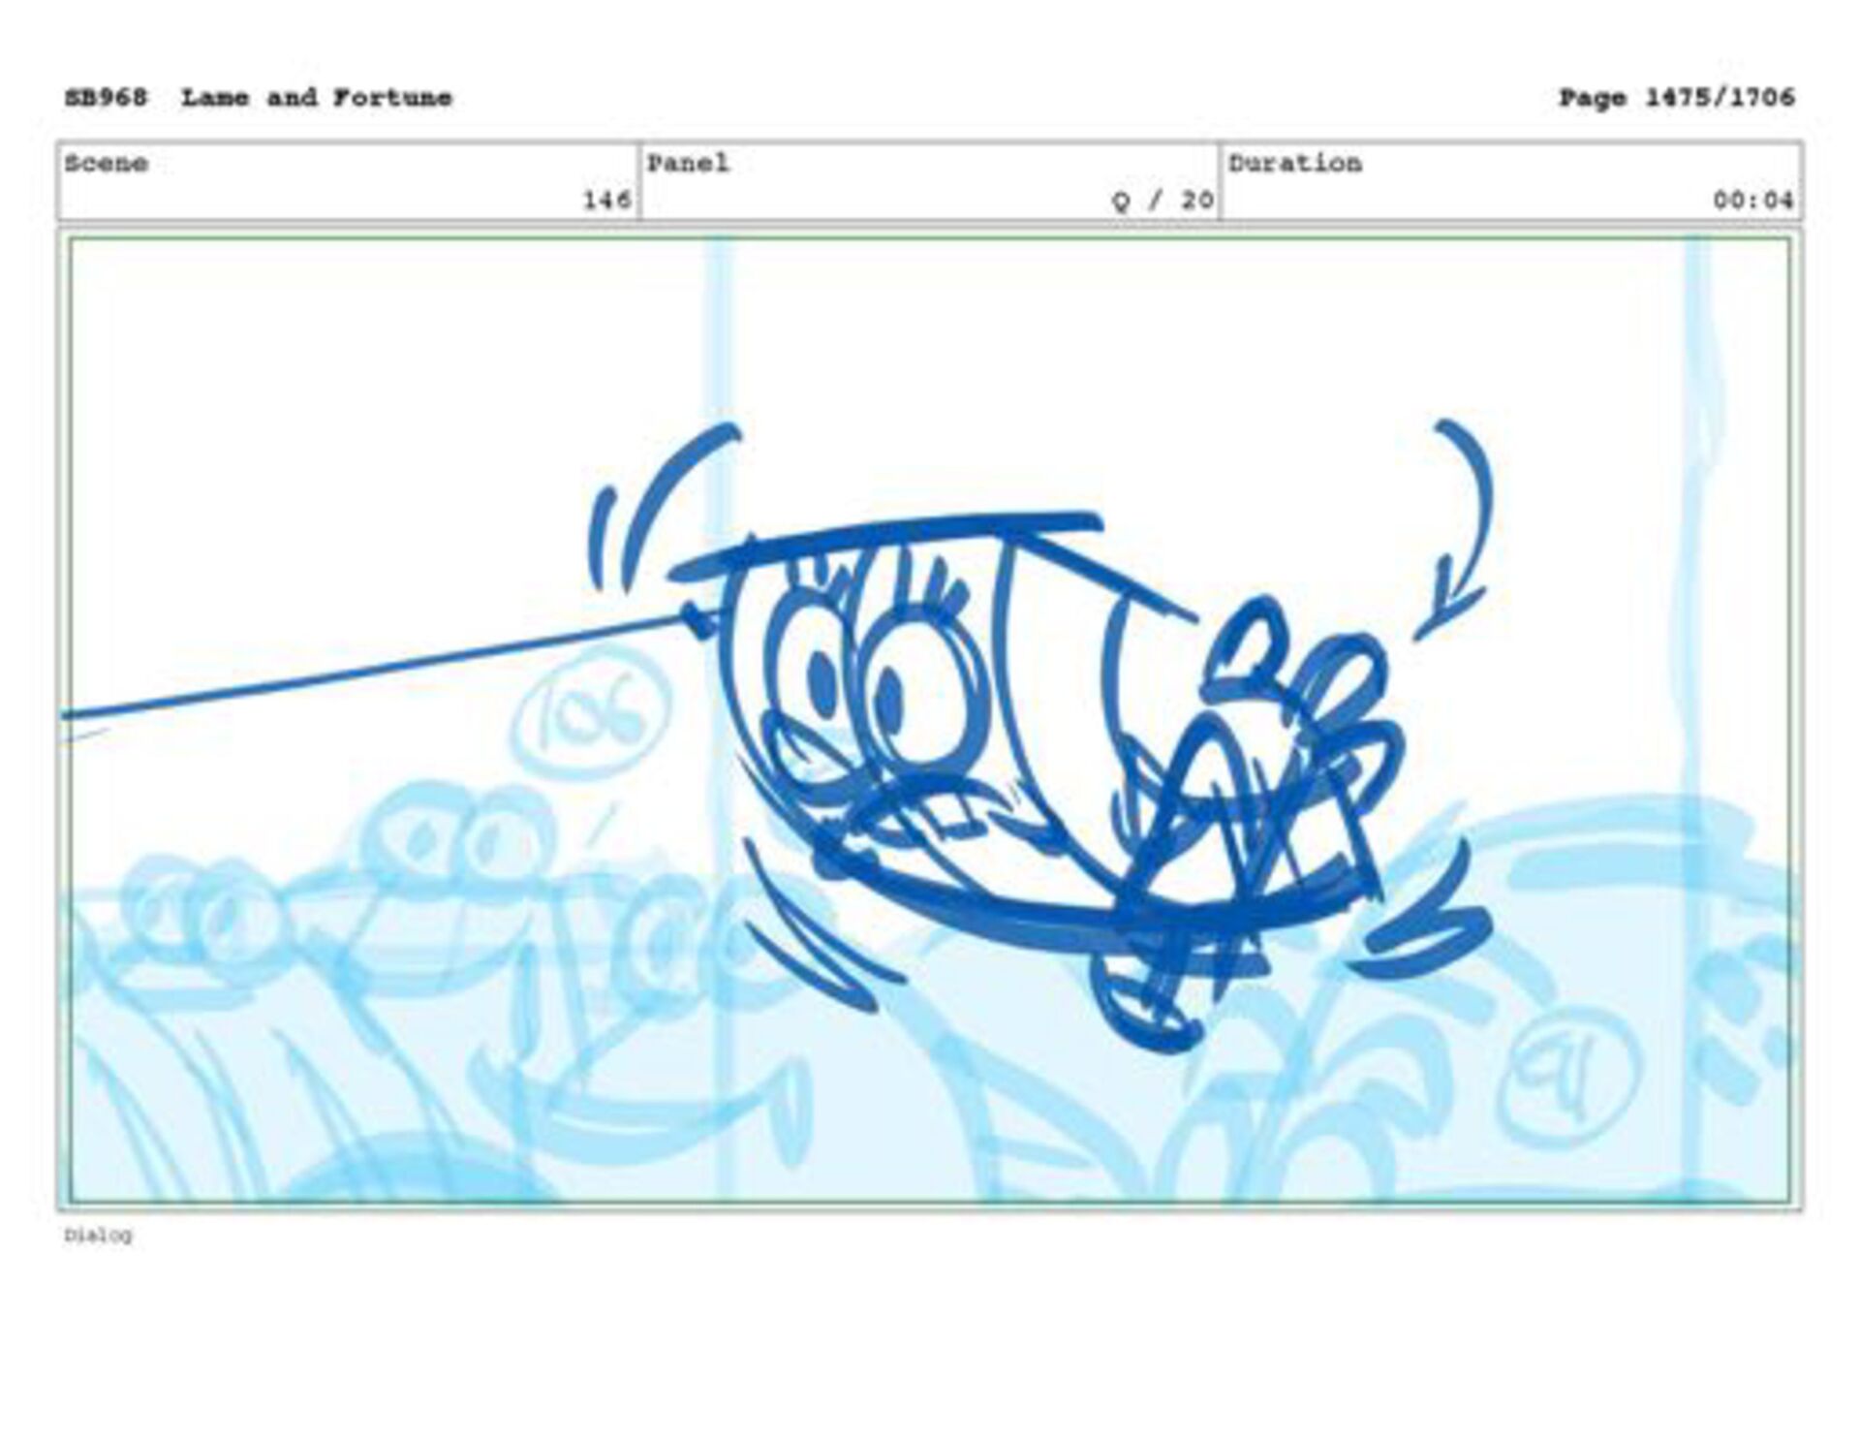Select the 'Scene' header label
1860x1441 pixels.
pyautogui.click(x=107, y=163)
